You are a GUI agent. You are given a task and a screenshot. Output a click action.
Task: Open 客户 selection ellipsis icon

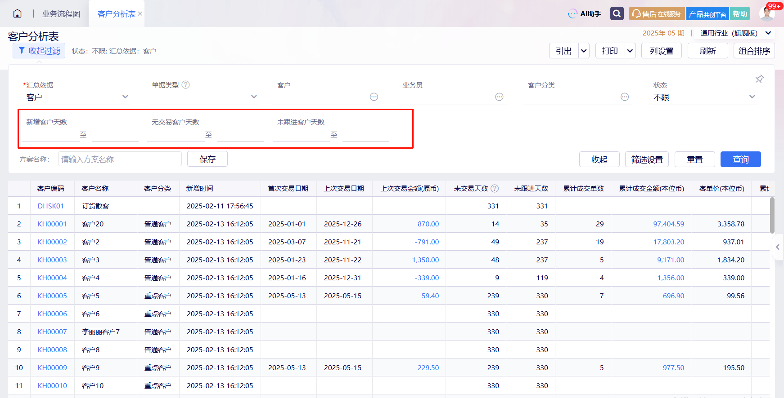[374, 97]
